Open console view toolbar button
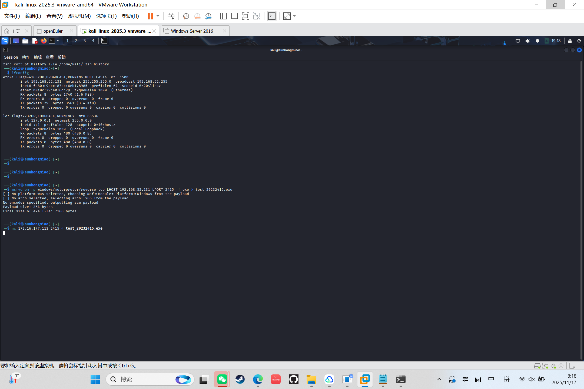Image resolution: width=584 pixels, height=389 pixels. click(272, 16)
